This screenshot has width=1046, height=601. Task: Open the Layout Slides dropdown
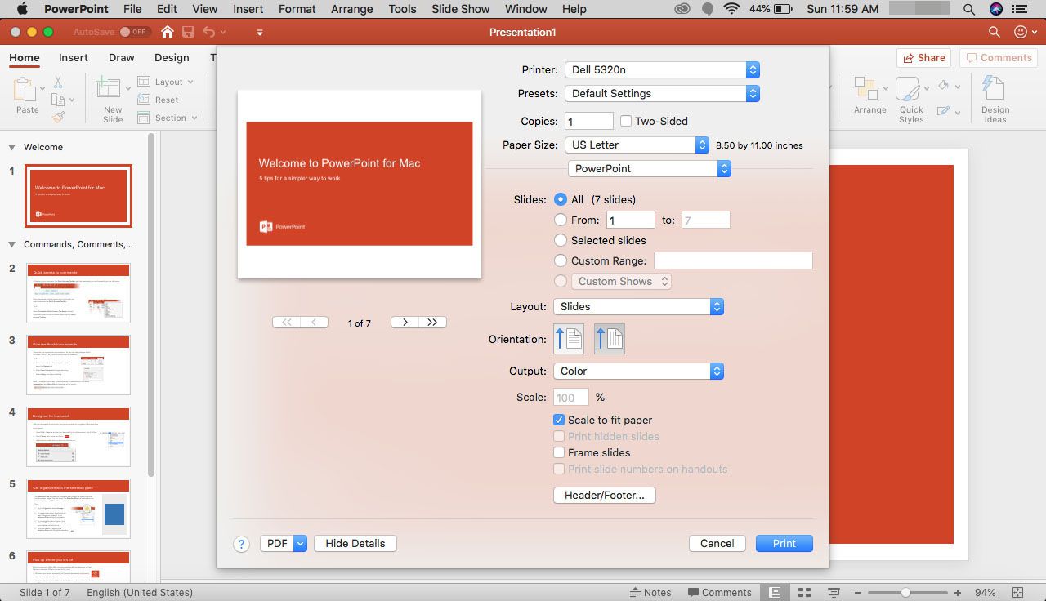click(x=638, y=306)
